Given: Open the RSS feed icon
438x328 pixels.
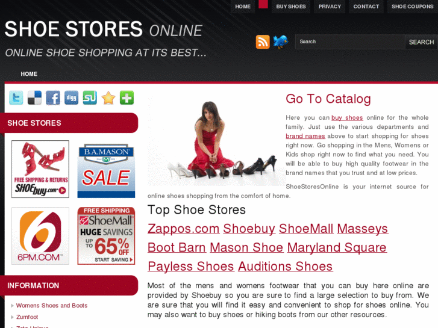Looking at the screenshot, I should pos(263,42).
